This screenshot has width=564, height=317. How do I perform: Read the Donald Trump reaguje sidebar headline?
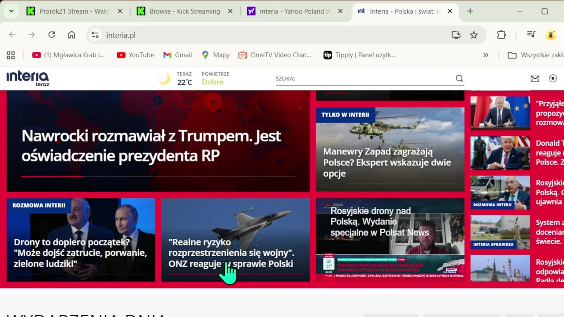point(550,153)
